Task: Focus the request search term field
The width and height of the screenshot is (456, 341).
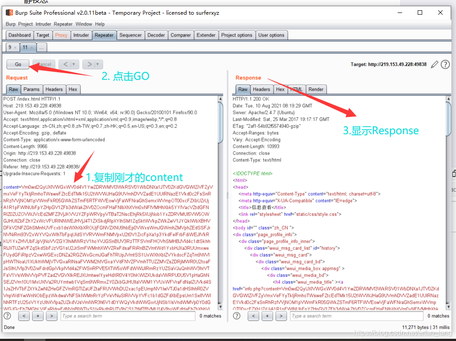Action: [128, 316]
